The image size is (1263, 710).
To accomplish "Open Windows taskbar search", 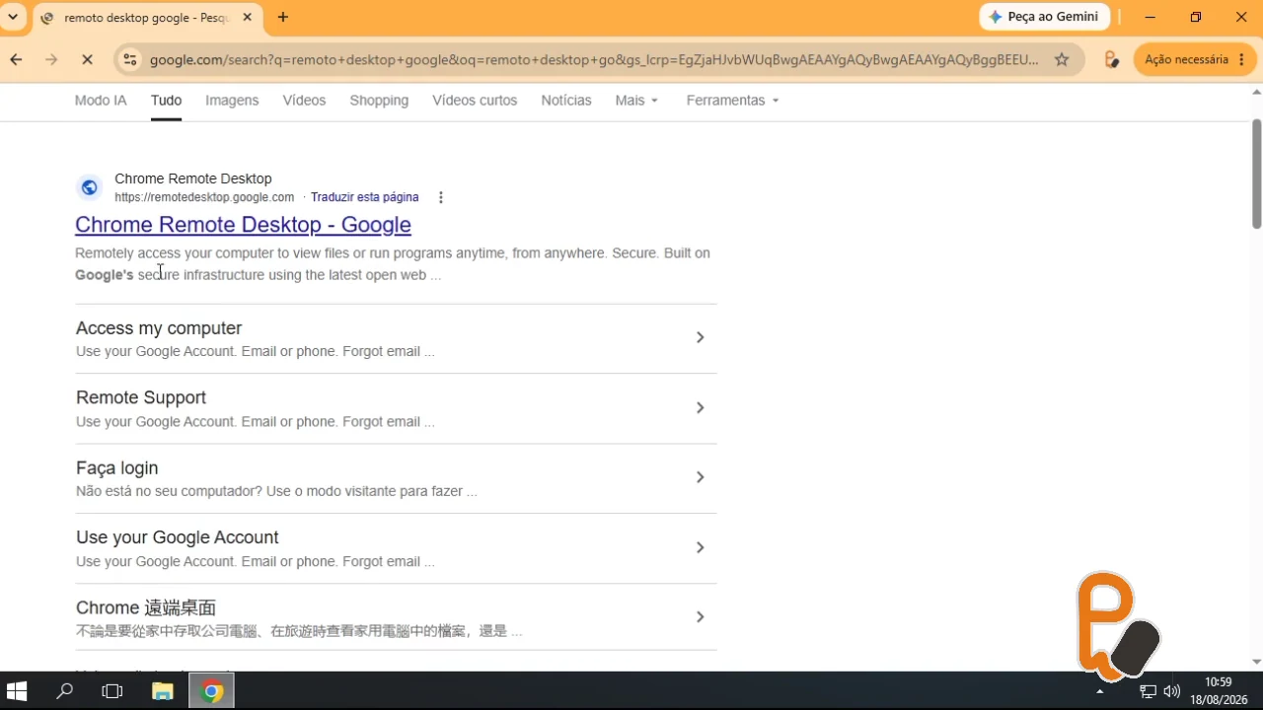I will [x=65, y=691].
